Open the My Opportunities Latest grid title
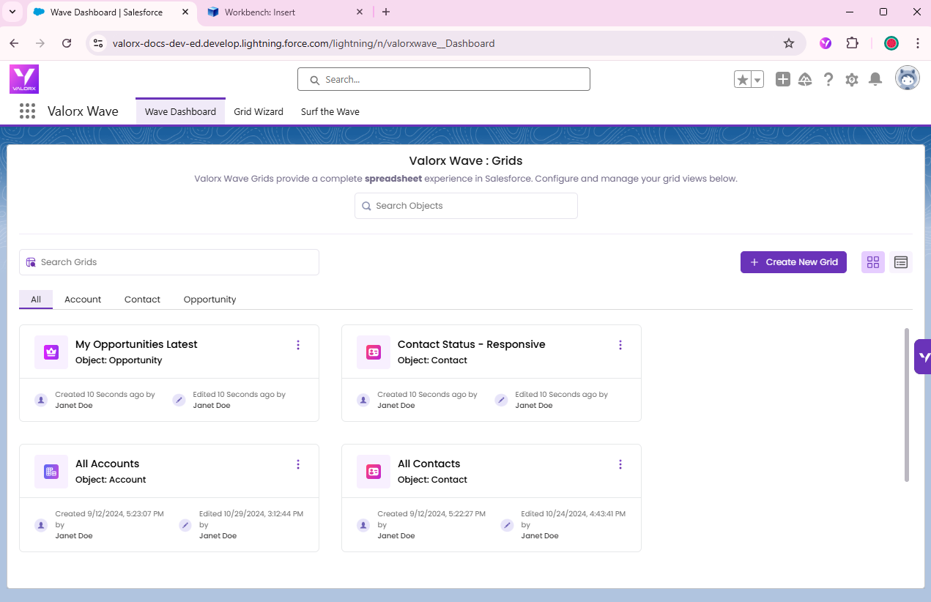931x602 pixels. (x=136, y=344)
